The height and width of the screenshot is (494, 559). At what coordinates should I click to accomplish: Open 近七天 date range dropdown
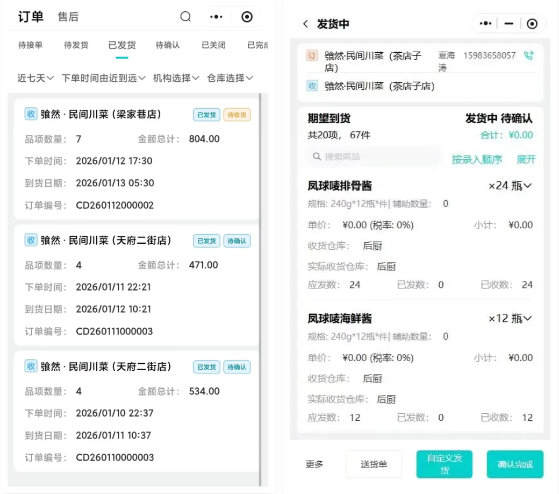[35, 78]
